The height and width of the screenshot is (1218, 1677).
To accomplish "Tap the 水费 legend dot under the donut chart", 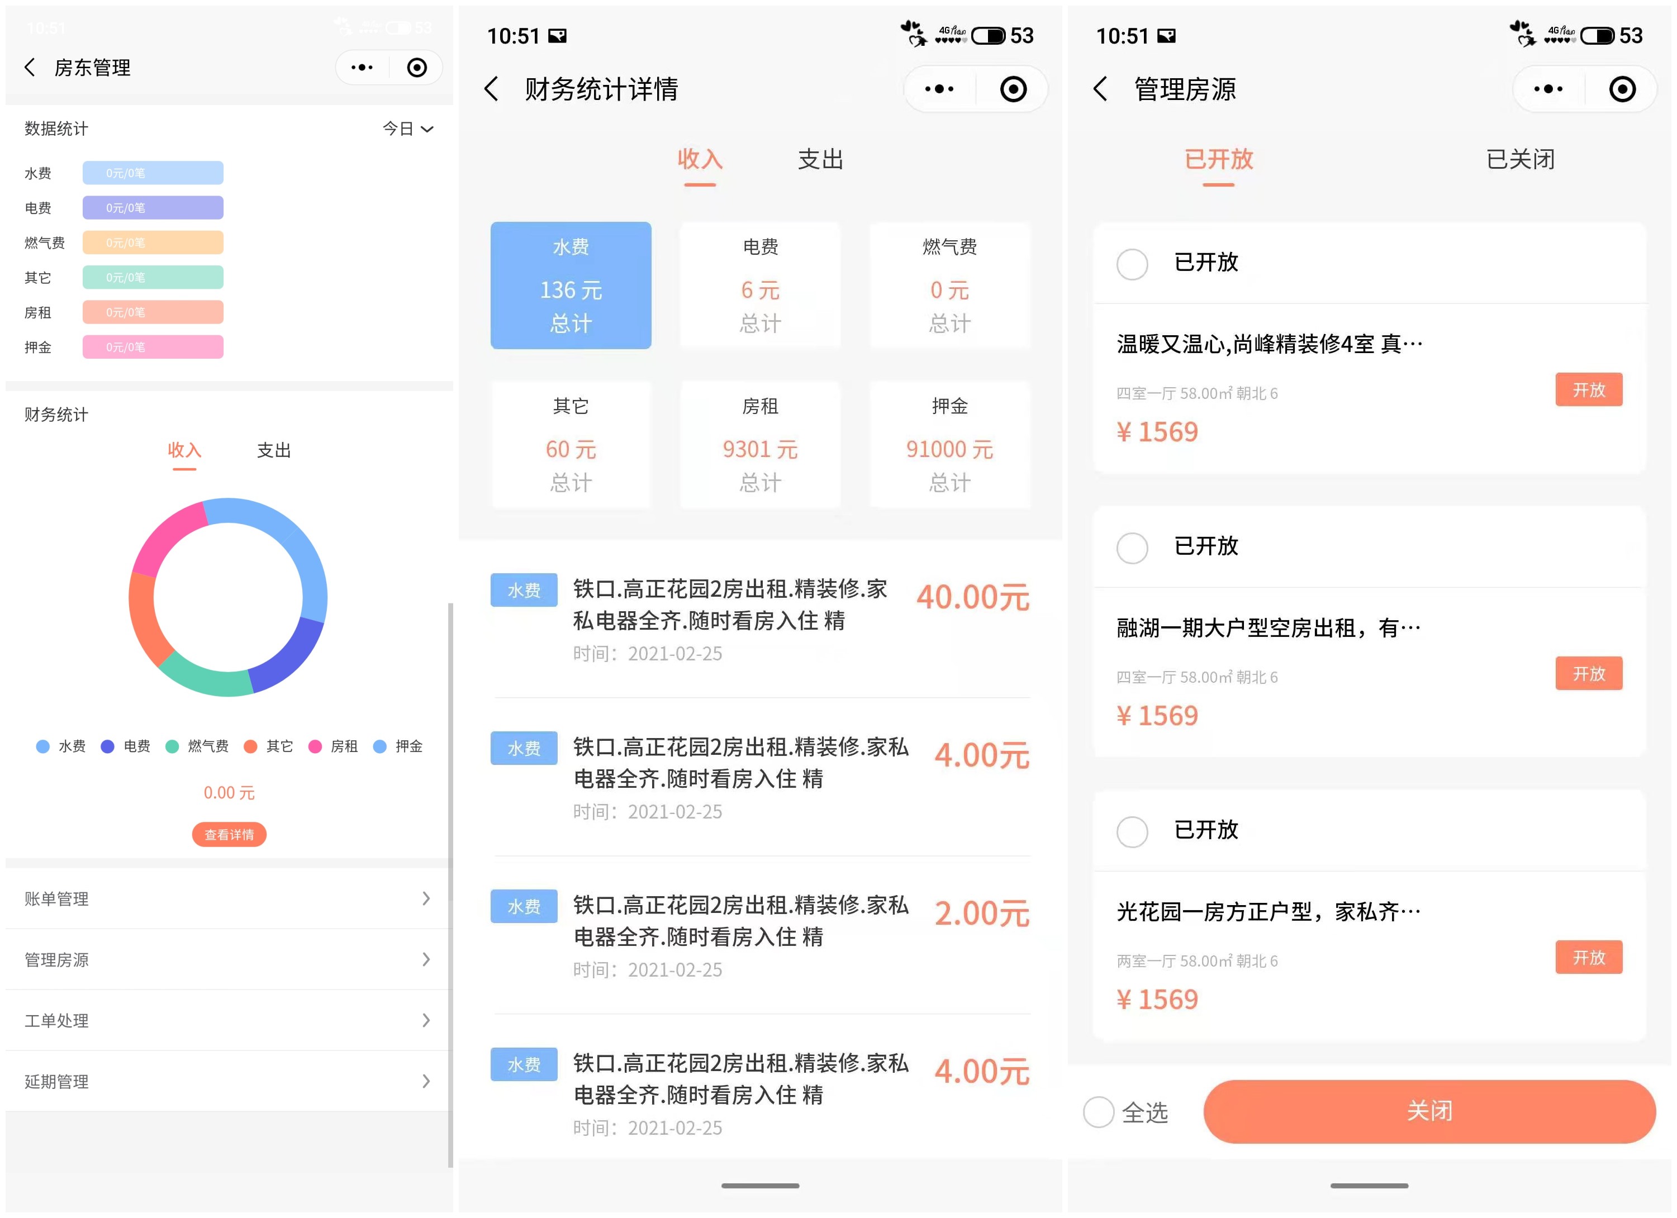I will [43, 746].
